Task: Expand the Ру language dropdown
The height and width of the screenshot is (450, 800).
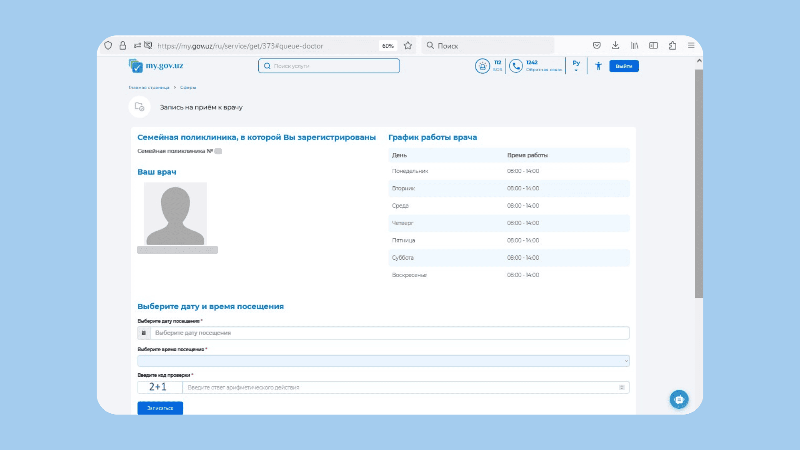Action: pos(576,66)
